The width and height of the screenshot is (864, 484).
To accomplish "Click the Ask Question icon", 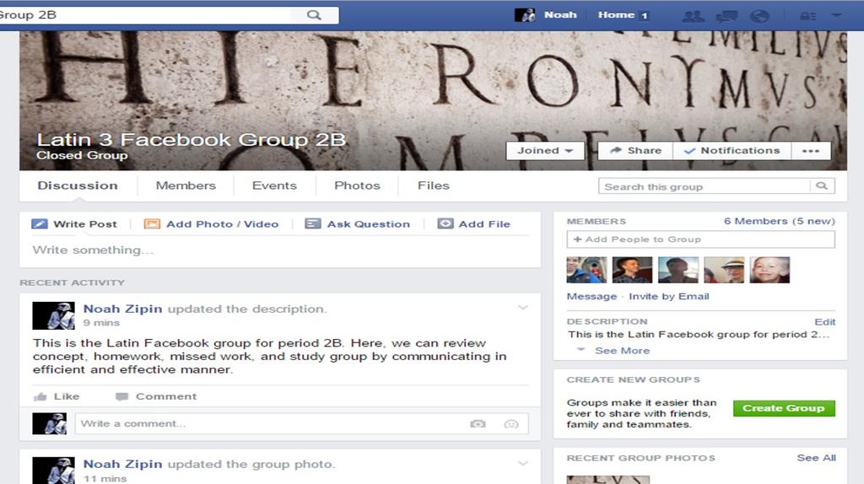I will (313, 223).
